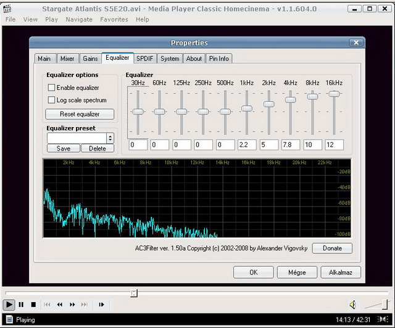Screen dimensions: 395x328
Task: Click the 16kHz equalizer slider handle
Action: click(x=334, y=94)
